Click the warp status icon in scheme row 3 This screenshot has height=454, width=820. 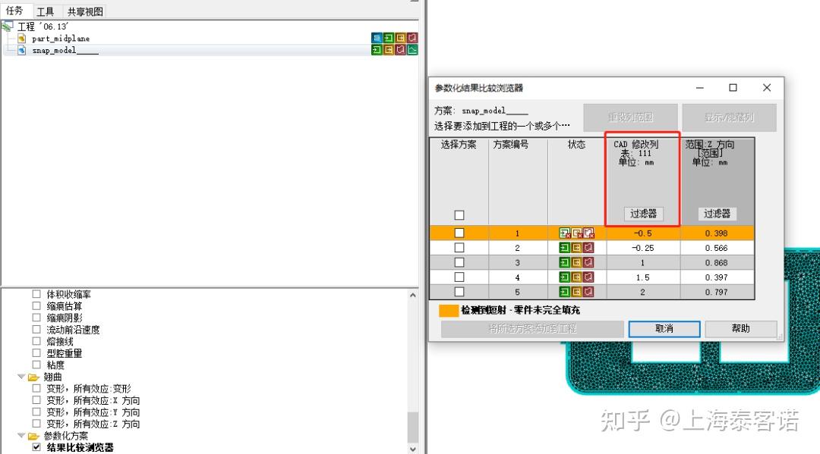click(588, 262)
